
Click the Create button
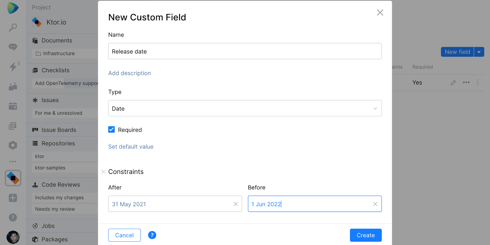pyautogui.click(x=366, y=235)
